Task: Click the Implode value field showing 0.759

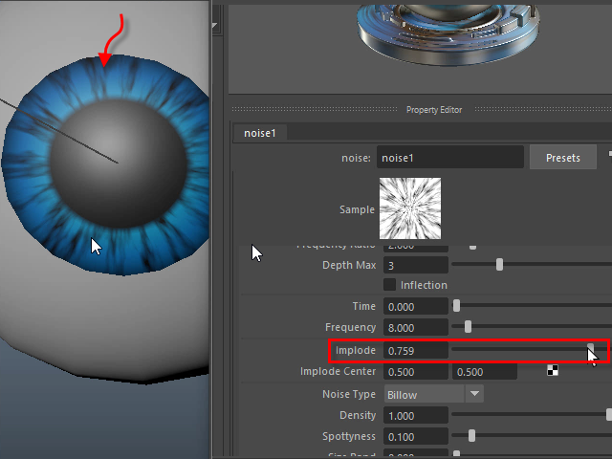Action: click(x=415, y=351)
